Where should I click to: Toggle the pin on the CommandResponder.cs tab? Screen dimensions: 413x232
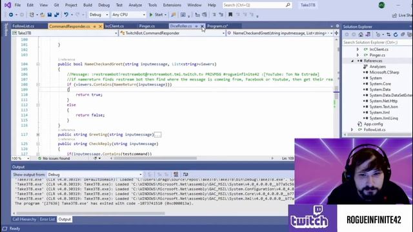point(95,26)
